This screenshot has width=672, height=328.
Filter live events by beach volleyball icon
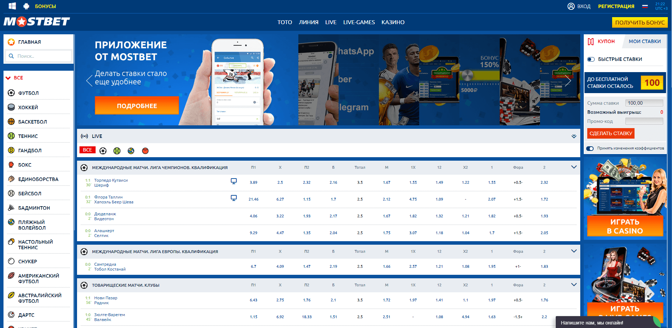tap(131, 151)
